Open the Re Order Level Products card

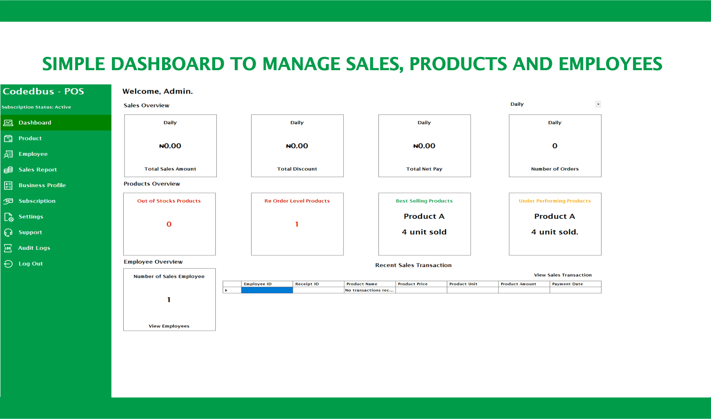click(x=297, y=224)
